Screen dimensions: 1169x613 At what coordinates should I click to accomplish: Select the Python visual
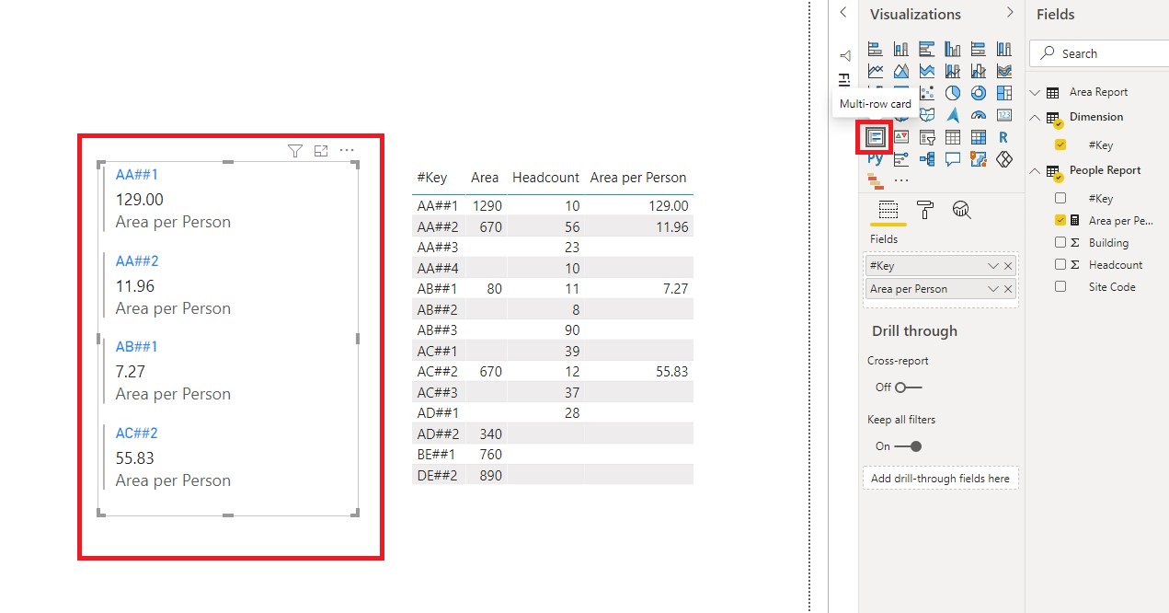tap(876, 159)
